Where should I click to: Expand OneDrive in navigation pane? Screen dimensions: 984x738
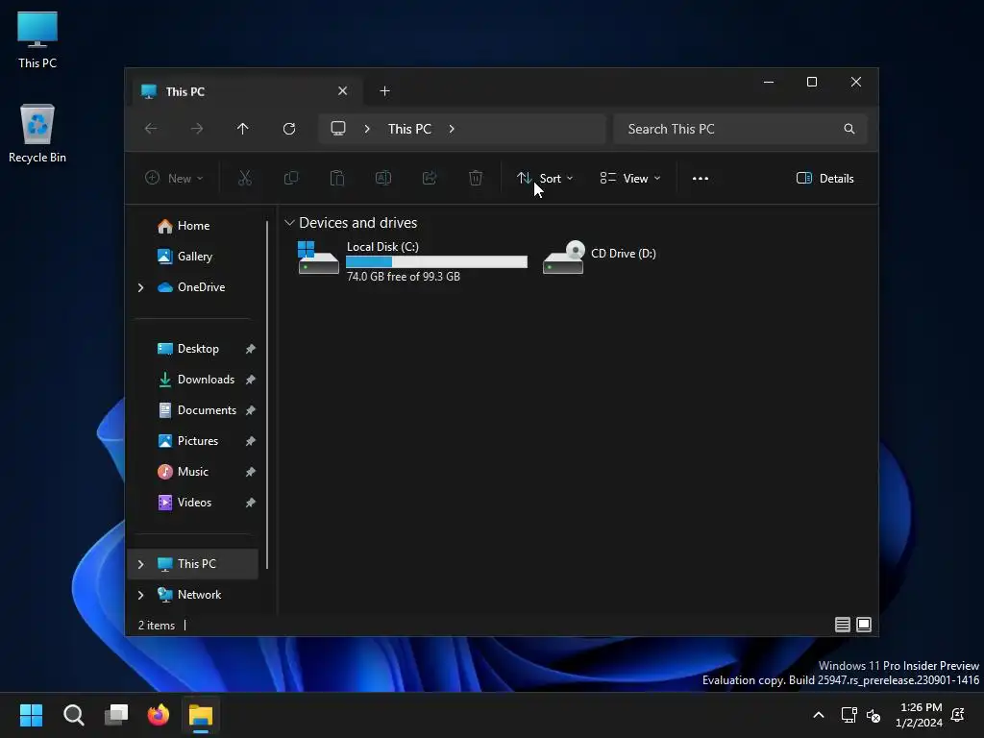point(140,287)
